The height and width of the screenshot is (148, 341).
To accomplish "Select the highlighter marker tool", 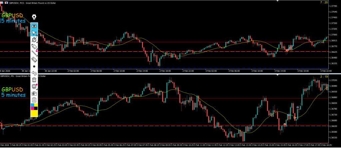I will coord(34,46).
